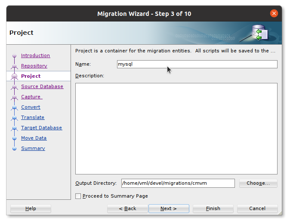Cancel the migration wizard

click(x=257, y=208)
